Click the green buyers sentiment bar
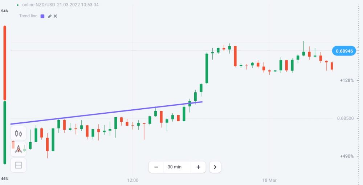 click(x=5, y=132)
